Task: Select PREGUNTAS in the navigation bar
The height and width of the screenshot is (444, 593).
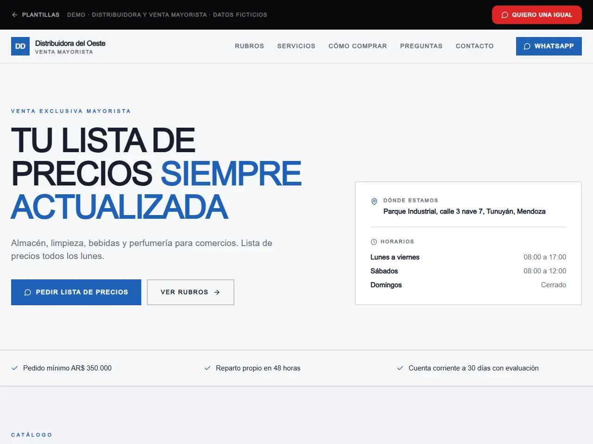Action: [x=421, y=46]
